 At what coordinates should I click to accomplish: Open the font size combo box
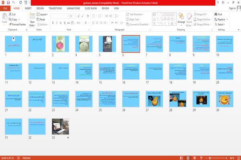tap(73, 16)
